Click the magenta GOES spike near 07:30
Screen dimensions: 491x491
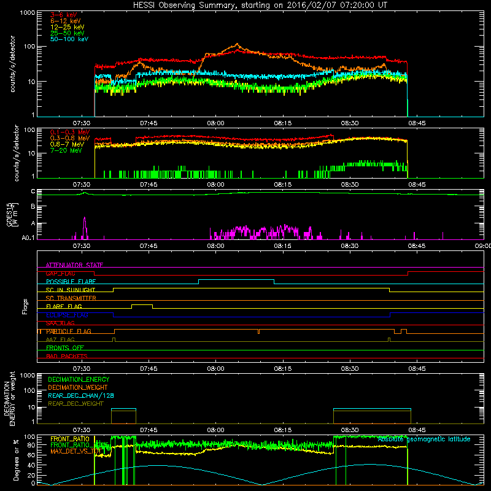84,228
